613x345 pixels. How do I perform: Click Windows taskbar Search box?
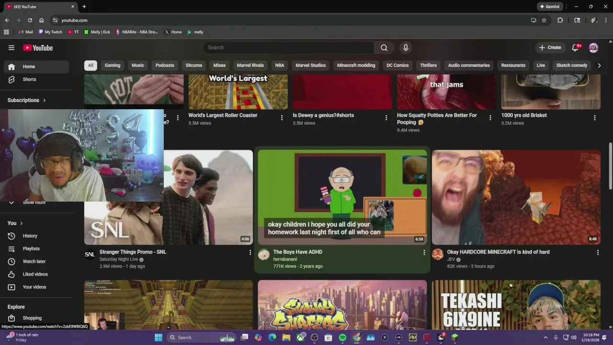tap(200, 337)
